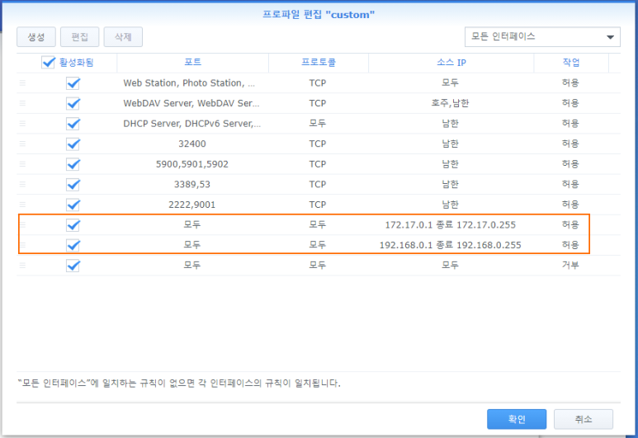
Task: Click source IP '호주,남한' cell
Action: point(450,103)
